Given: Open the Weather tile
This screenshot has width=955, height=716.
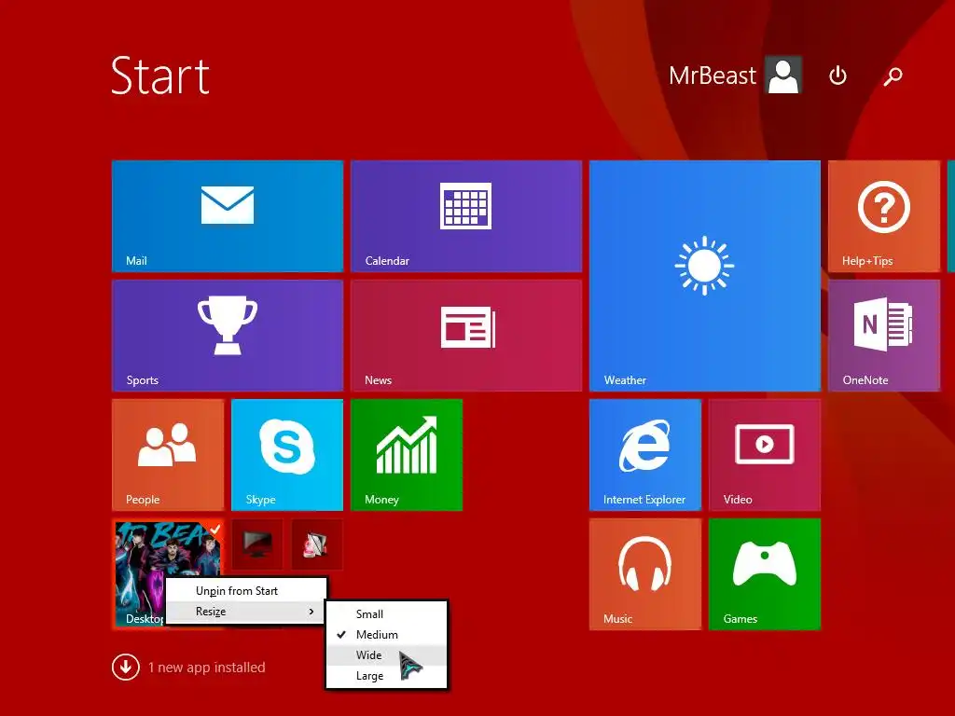Looking at the screenshot, I should coord(705,276).
